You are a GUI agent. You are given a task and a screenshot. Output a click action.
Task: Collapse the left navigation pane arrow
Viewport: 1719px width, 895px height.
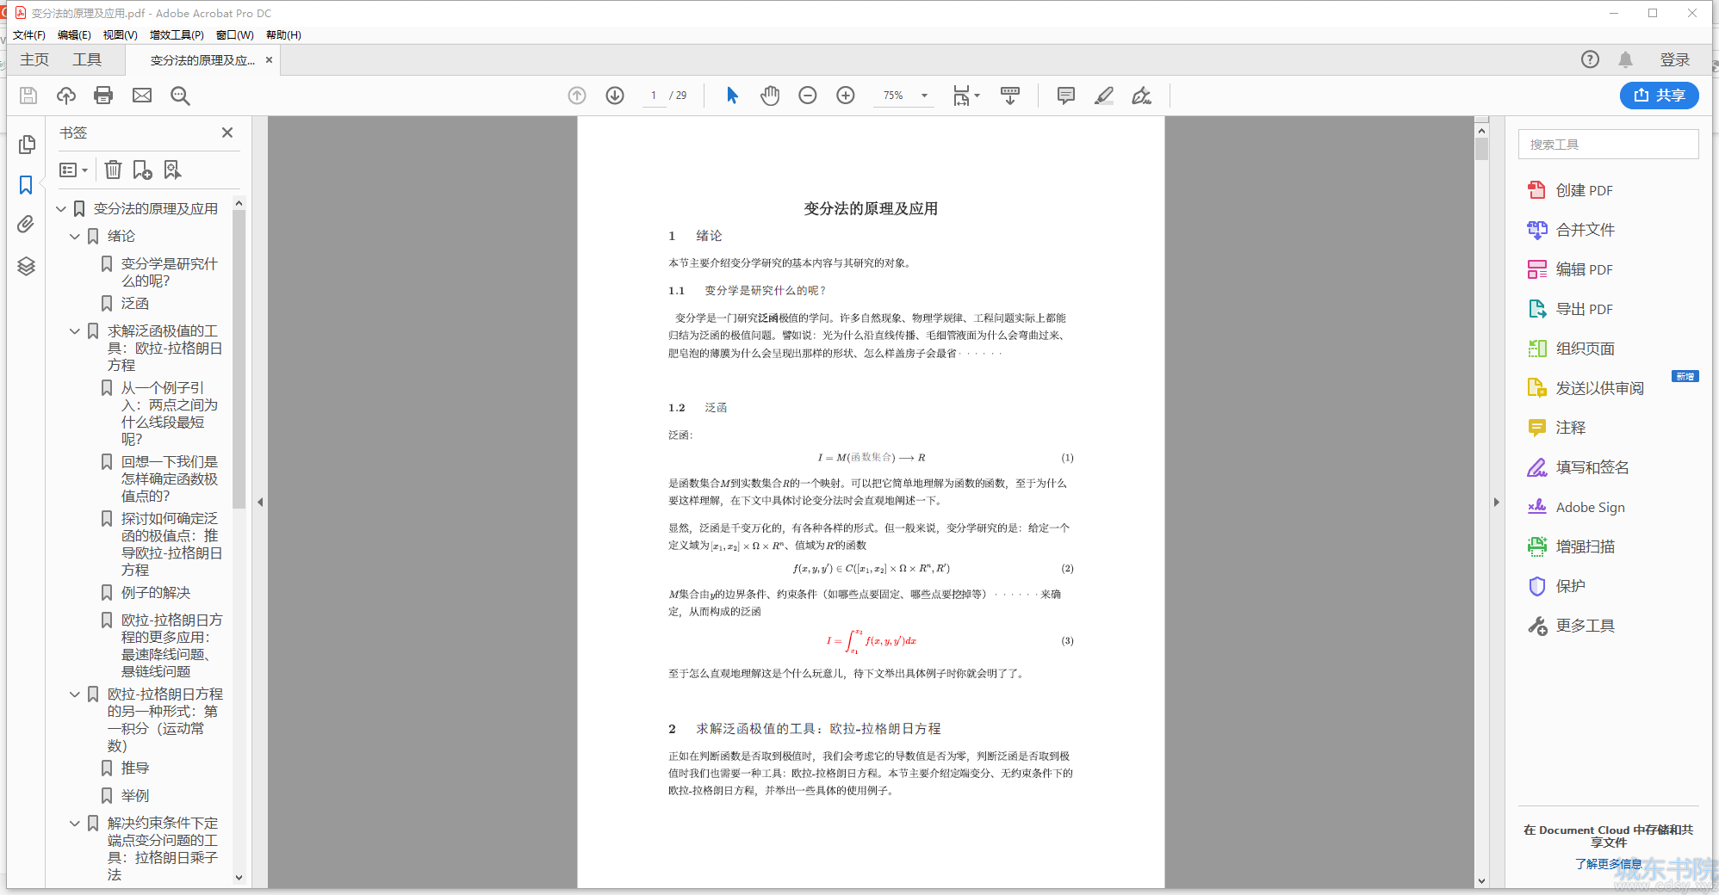[x=260, y=502]
